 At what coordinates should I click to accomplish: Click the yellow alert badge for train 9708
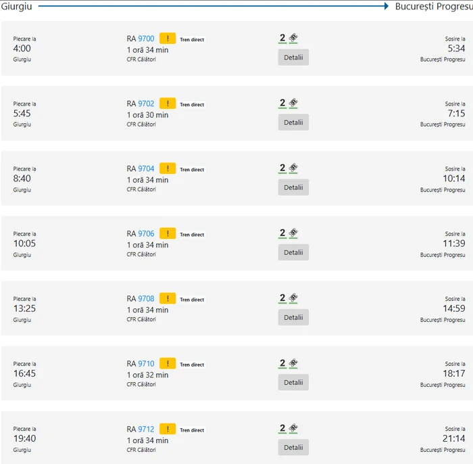coord(168,298)
